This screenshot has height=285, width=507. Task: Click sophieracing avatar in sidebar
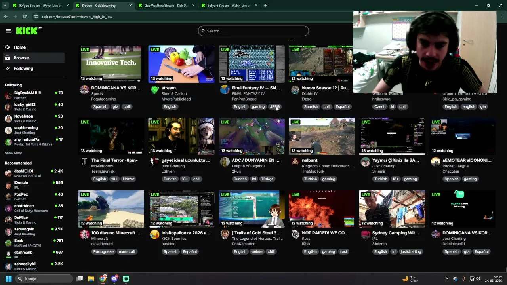coord(8,130)
